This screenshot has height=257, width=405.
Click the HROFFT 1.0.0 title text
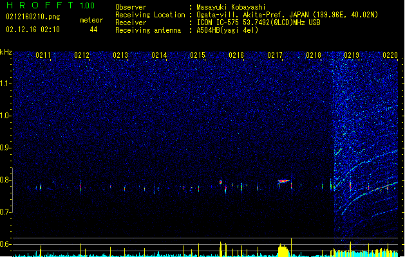(x=50, y=5)
